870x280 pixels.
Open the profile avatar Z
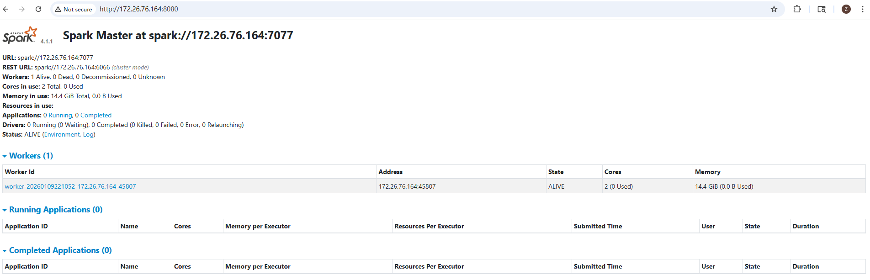(x=846, y=9)
